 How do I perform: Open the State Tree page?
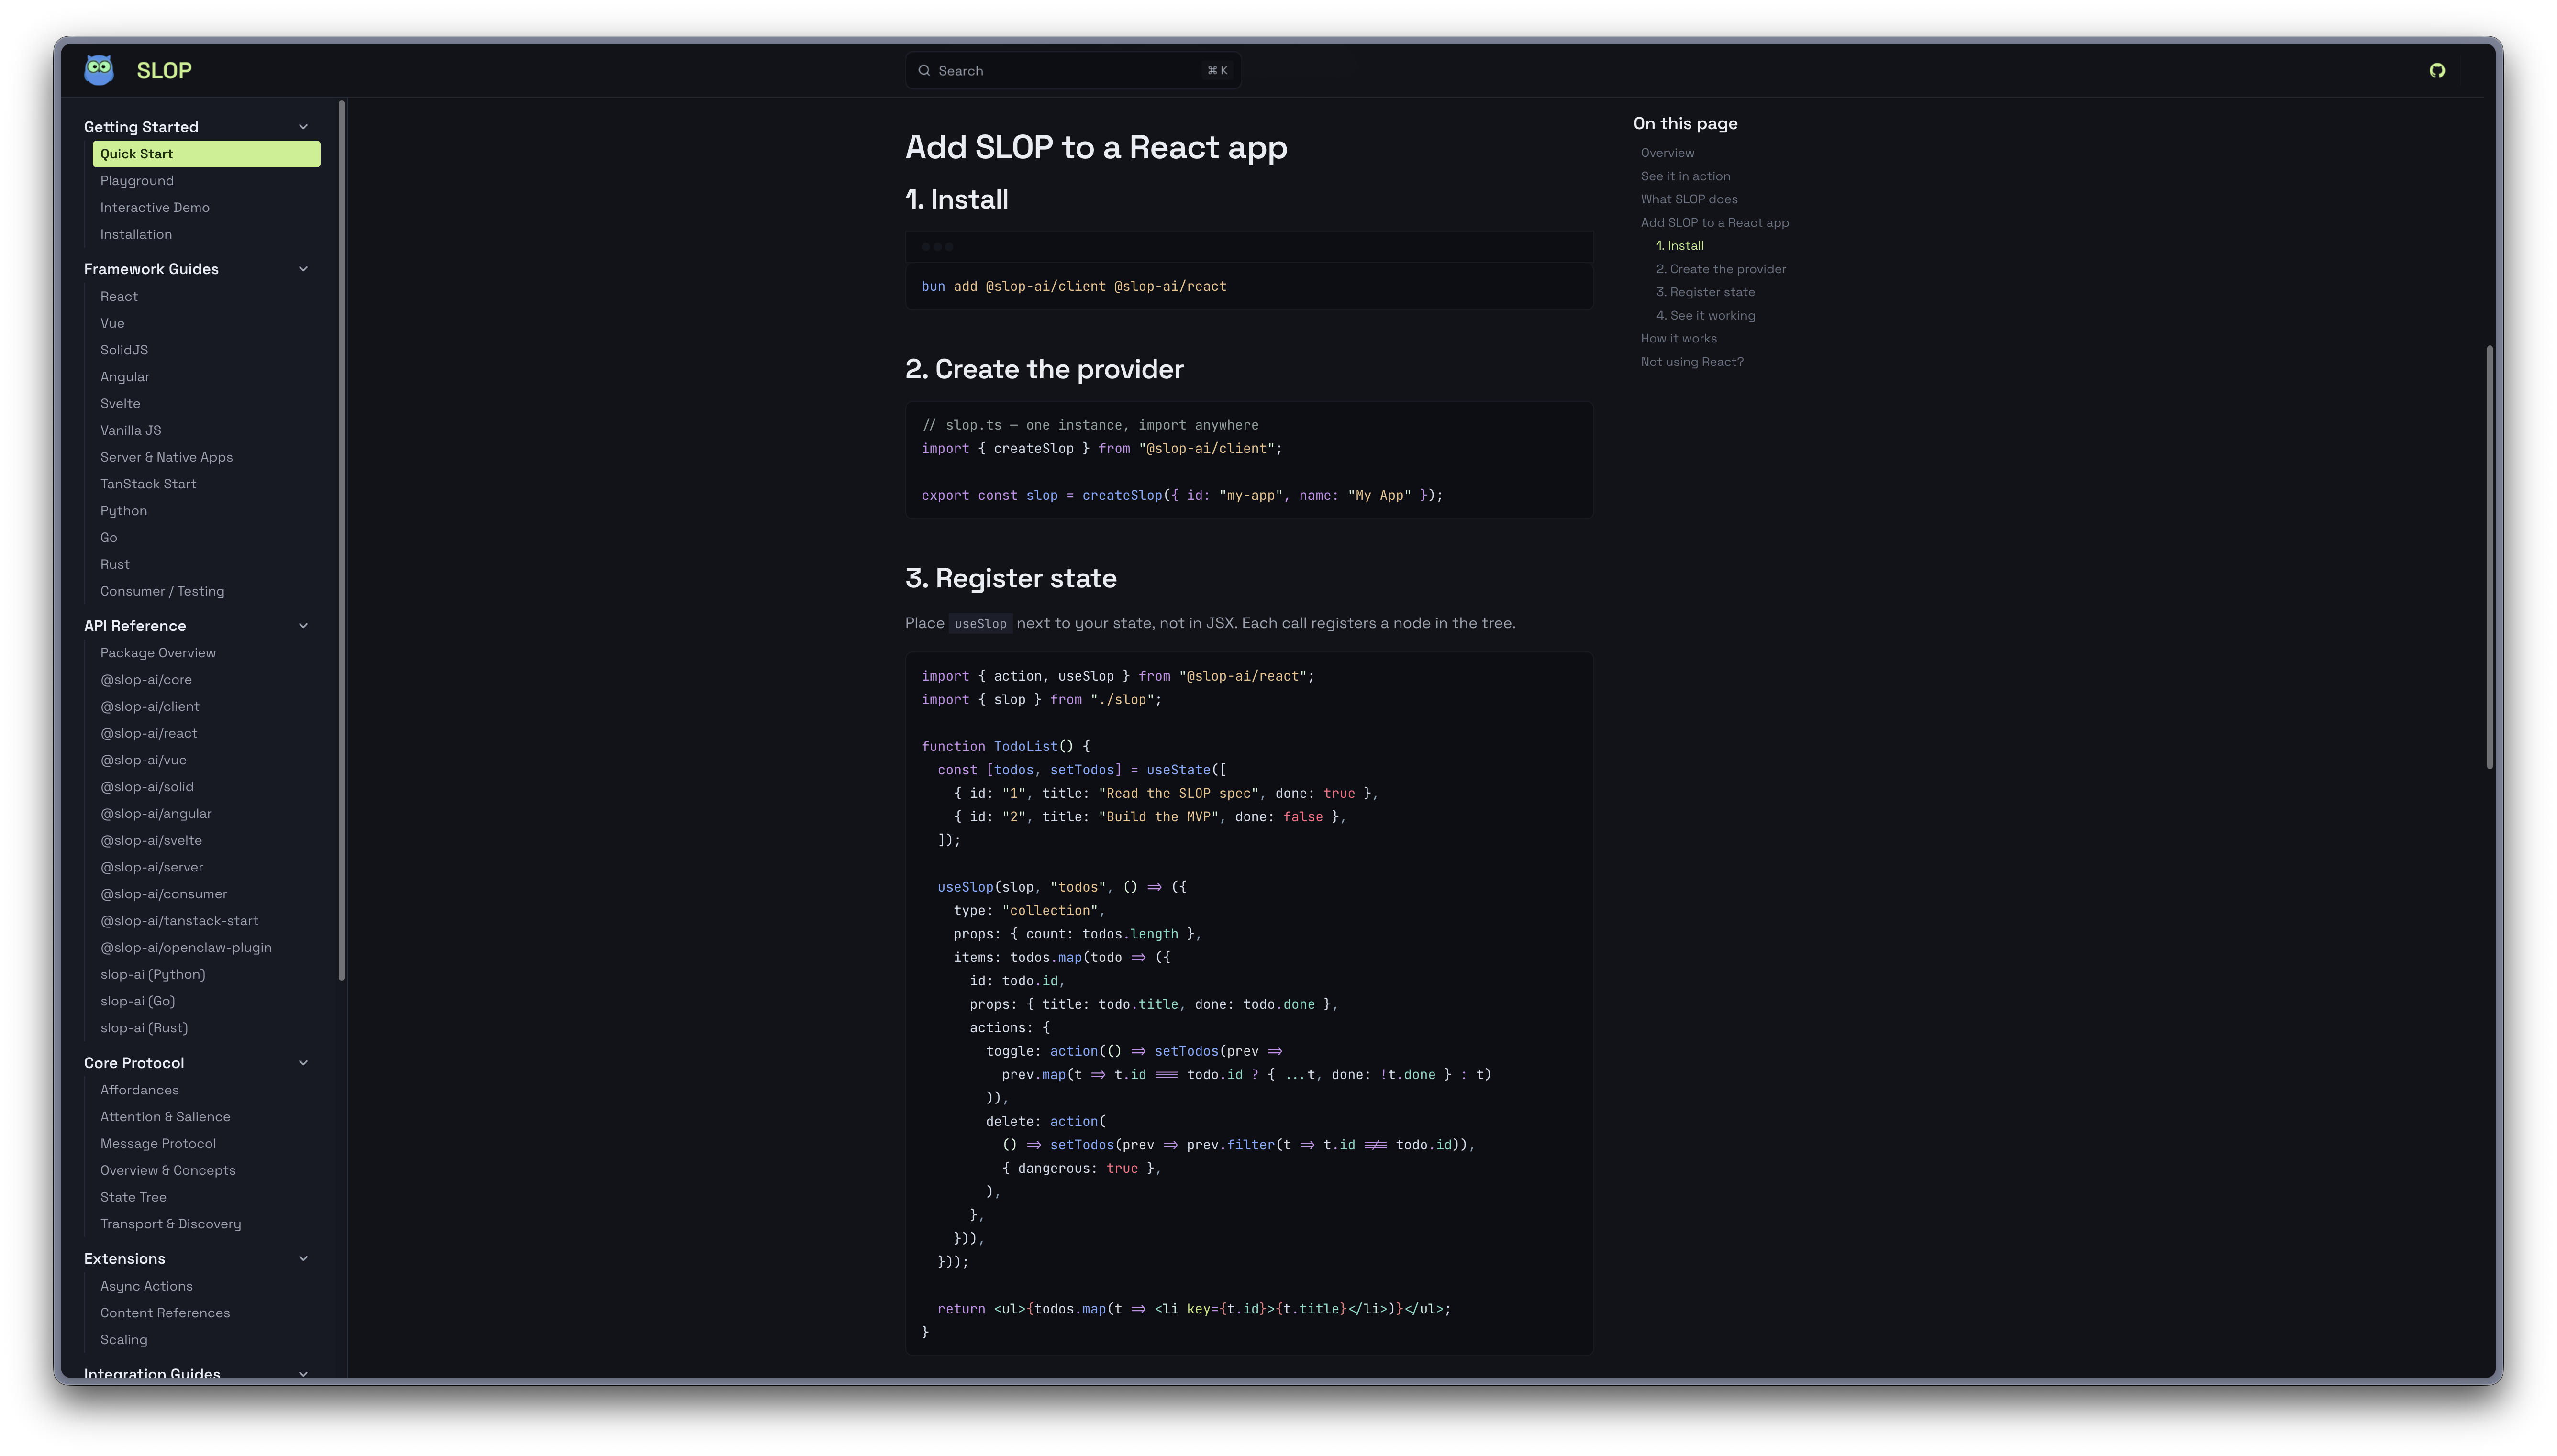click(x=133, y=1198)
